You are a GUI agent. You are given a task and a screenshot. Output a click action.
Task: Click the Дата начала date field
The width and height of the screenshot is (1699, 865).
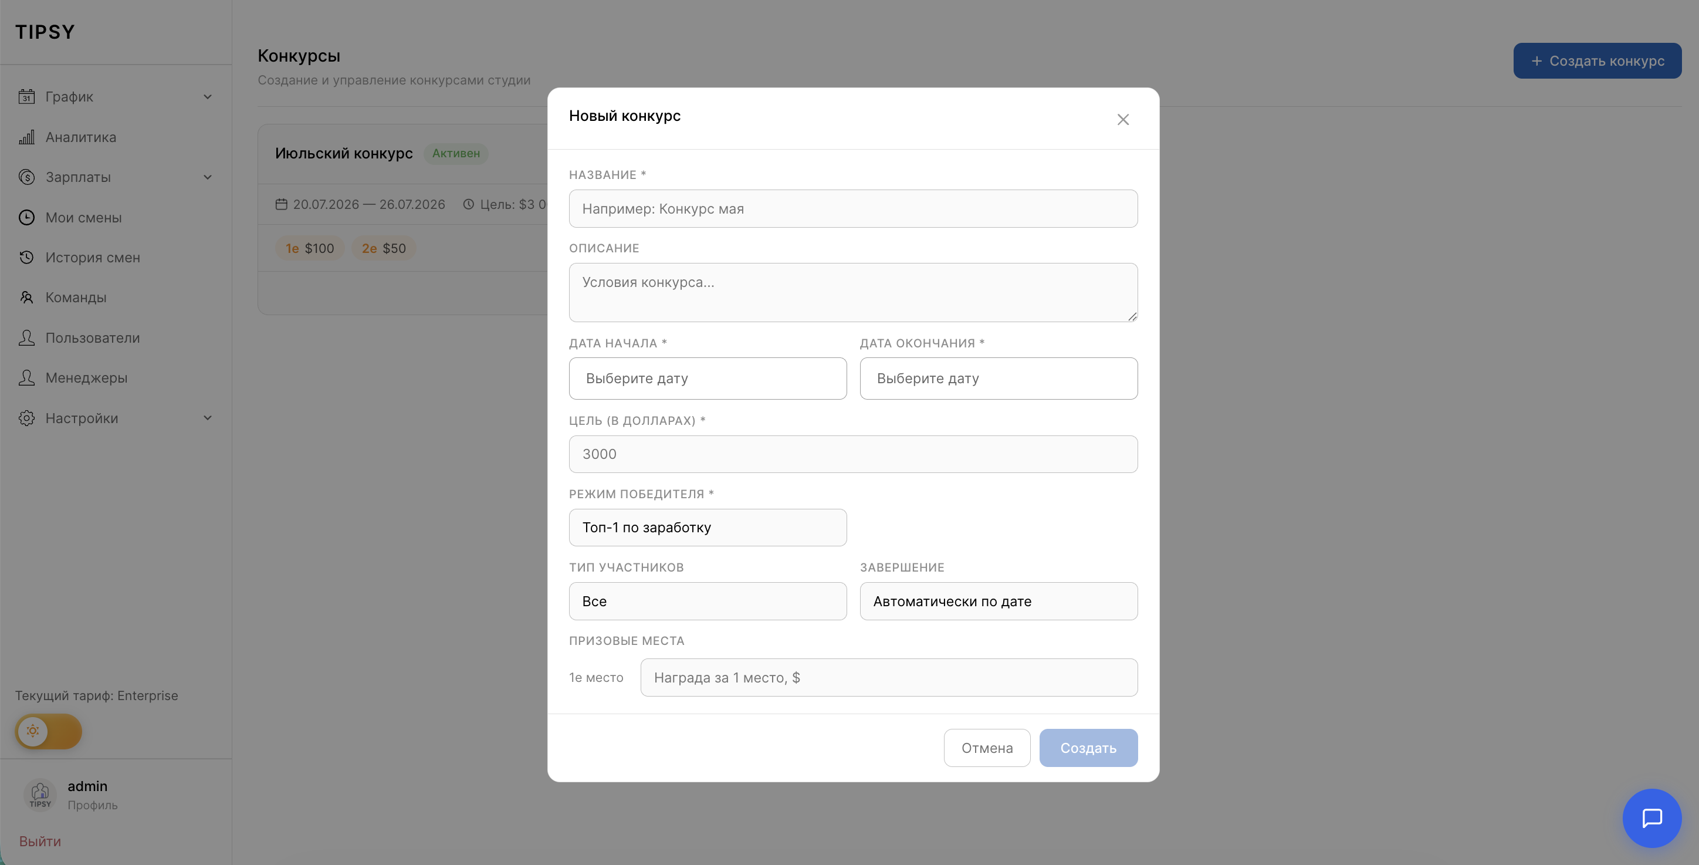tap(708, 379)
